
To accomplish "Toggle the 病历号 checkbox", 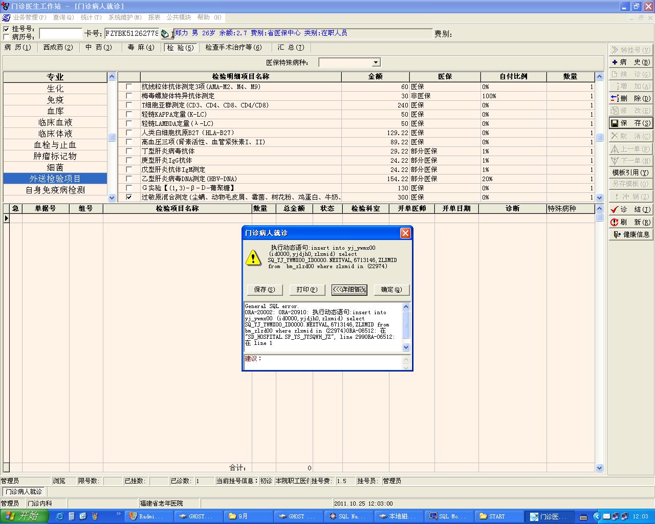I will point(6,37).
